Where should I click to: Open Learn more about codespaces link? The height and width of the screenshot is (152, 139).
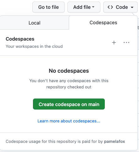(x=69, y=121)
